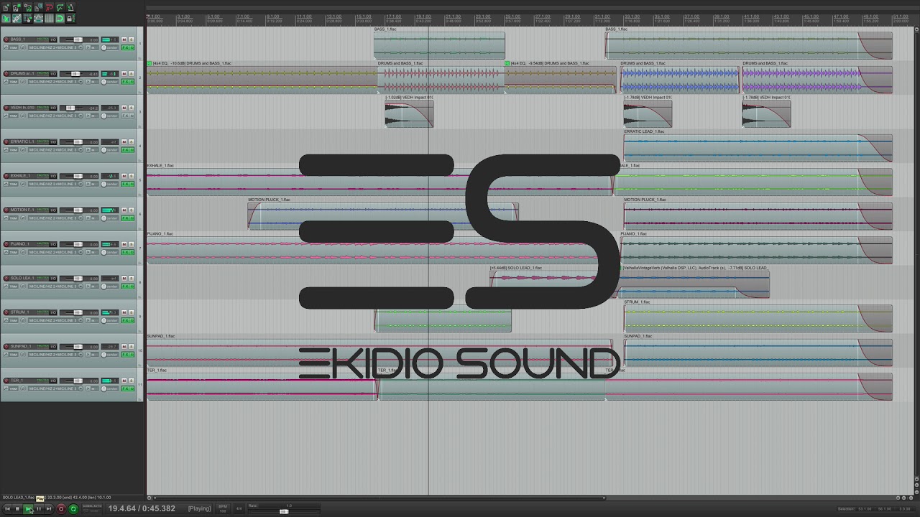Mute the MOTION track
The height and width of the screenshot is (517, 920).
(x=124, y=210)
